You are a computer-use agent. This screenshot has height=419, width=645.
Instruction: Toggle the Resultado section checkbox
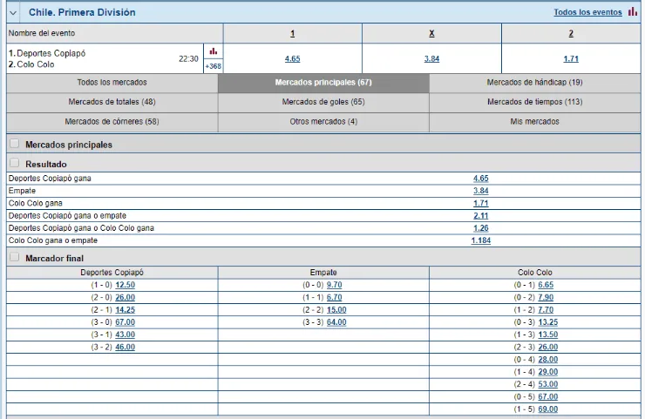point(14,164)
